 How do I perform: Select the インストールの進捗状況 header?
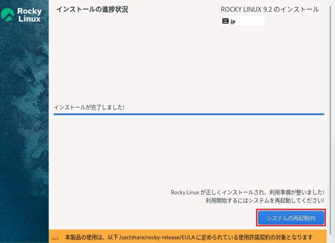[x=93, y=10]
